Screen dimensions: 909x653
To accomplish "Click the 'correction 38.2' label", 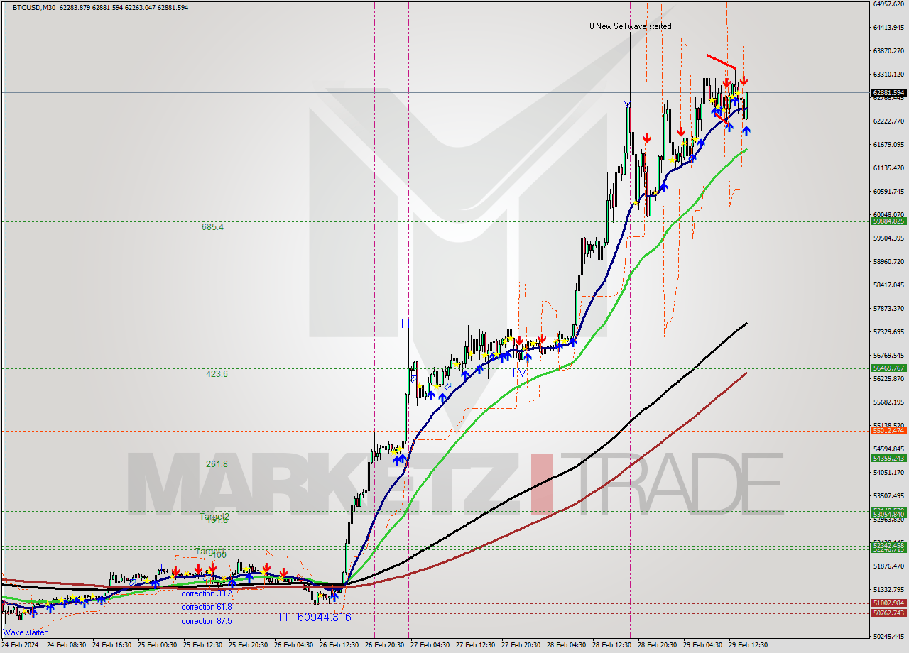I will pos(206,593).
